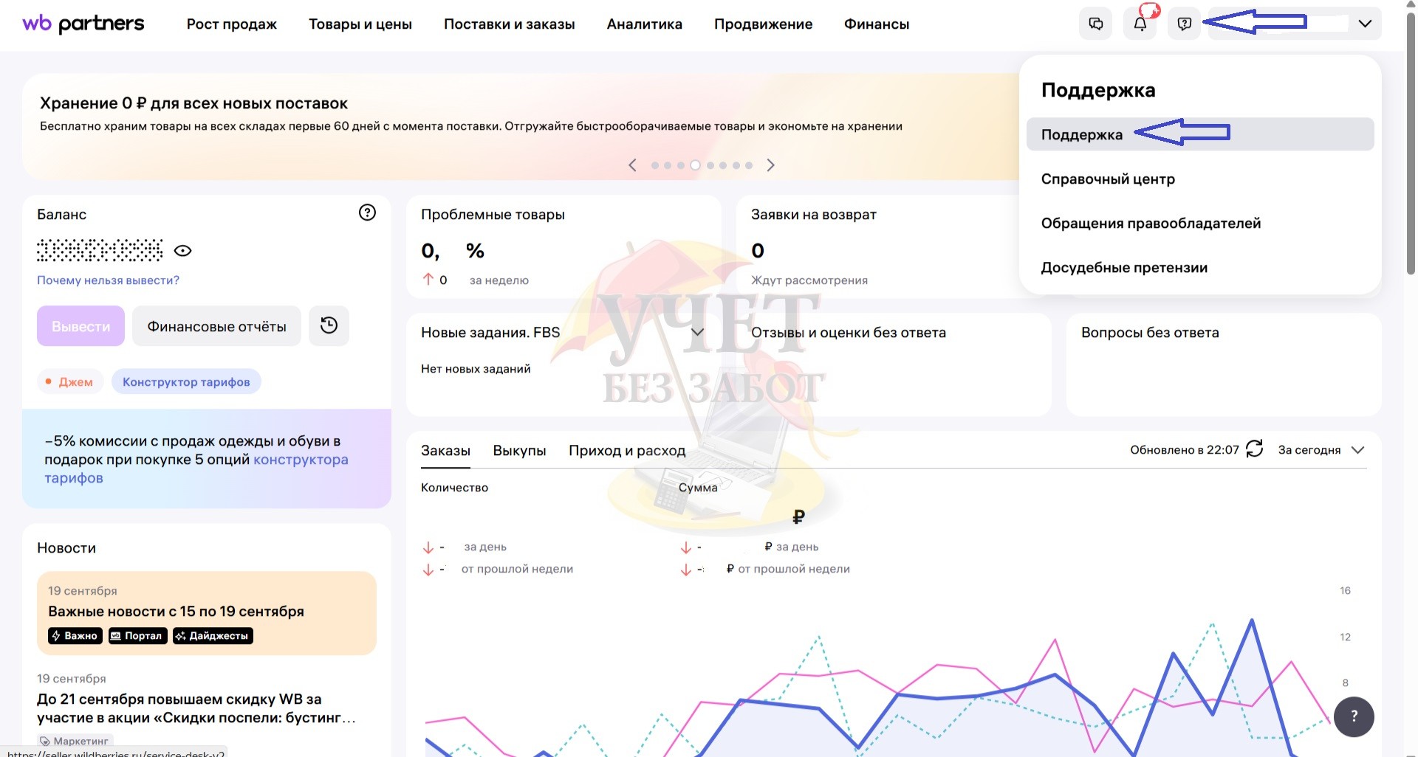Screen dimensions: 1418x757
Task: Expand the account profile dropdown chevron
Action: [1365, 24]
